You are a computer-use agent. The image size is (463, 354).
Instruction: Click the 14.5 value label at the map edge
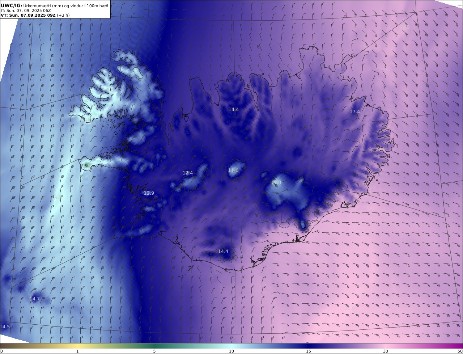pos(5,326)
